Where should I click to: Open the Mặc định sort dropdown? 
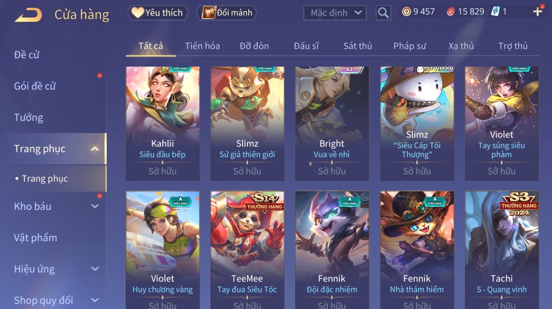(x=335, y=13)
